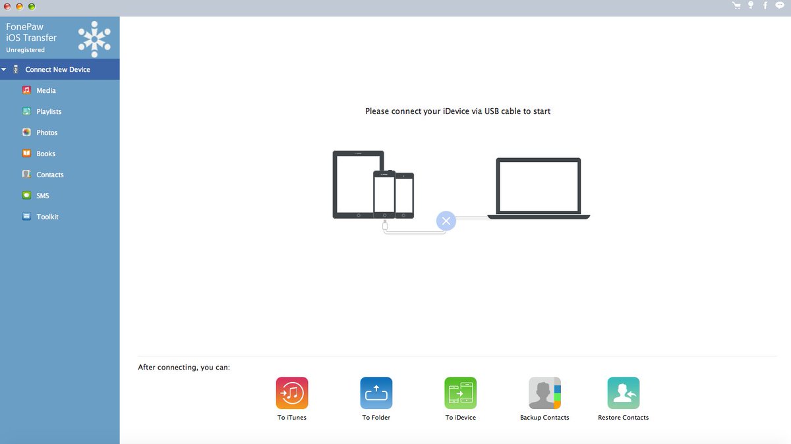Viewport: 791px width, 444px height.
Task: Click the key icon to register
Action: (751, 5)
